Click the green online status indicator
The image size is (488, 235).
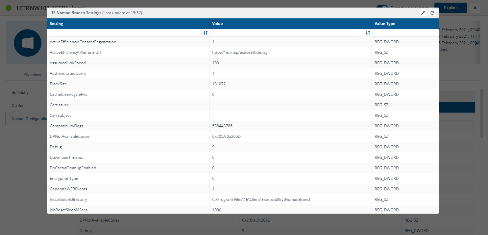(x=9, y=8)
